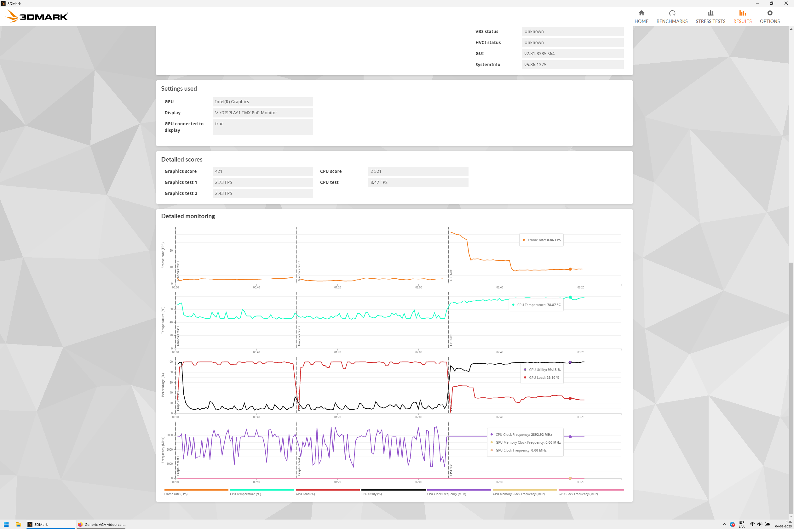
Task: Open the Home section icon
Action: tap(641, 13)
